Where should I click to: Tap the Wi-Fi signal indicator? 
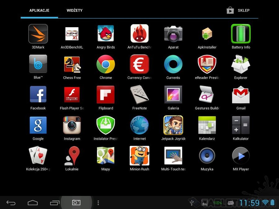click(265, 202)
